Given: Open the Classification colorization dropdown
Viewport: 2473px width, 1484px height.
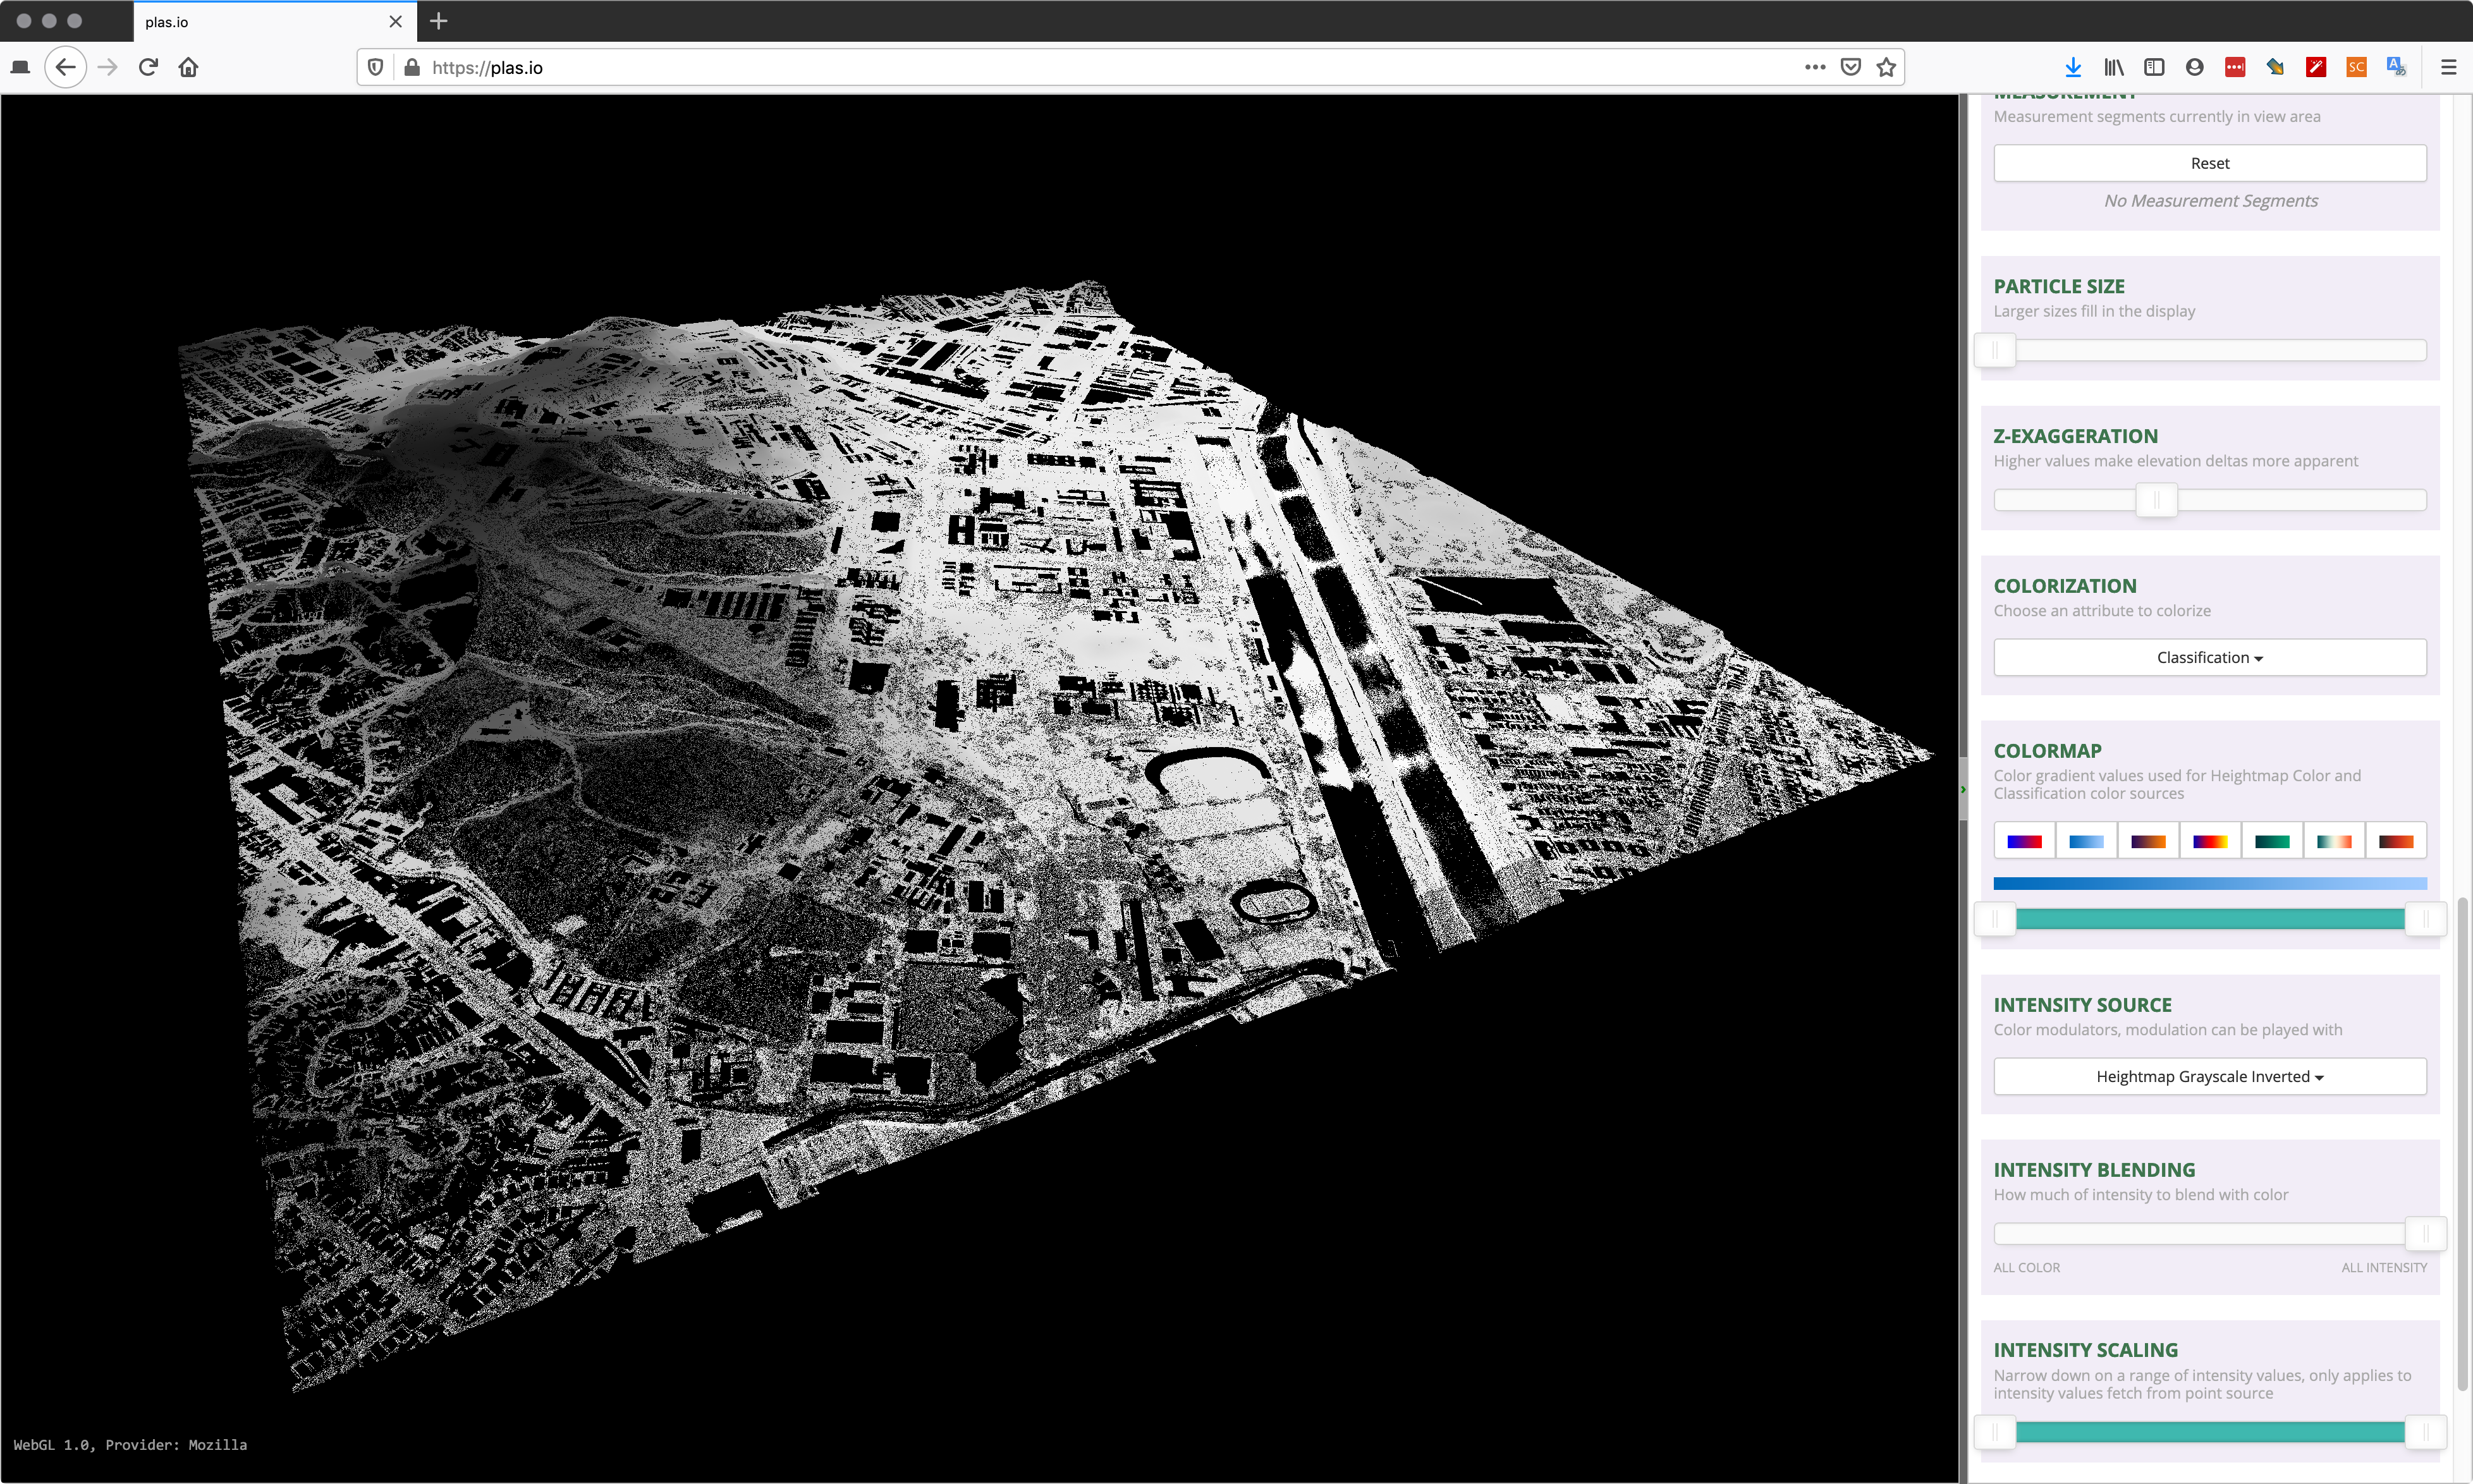Looking at the screenshot, I should point(2209,657).
